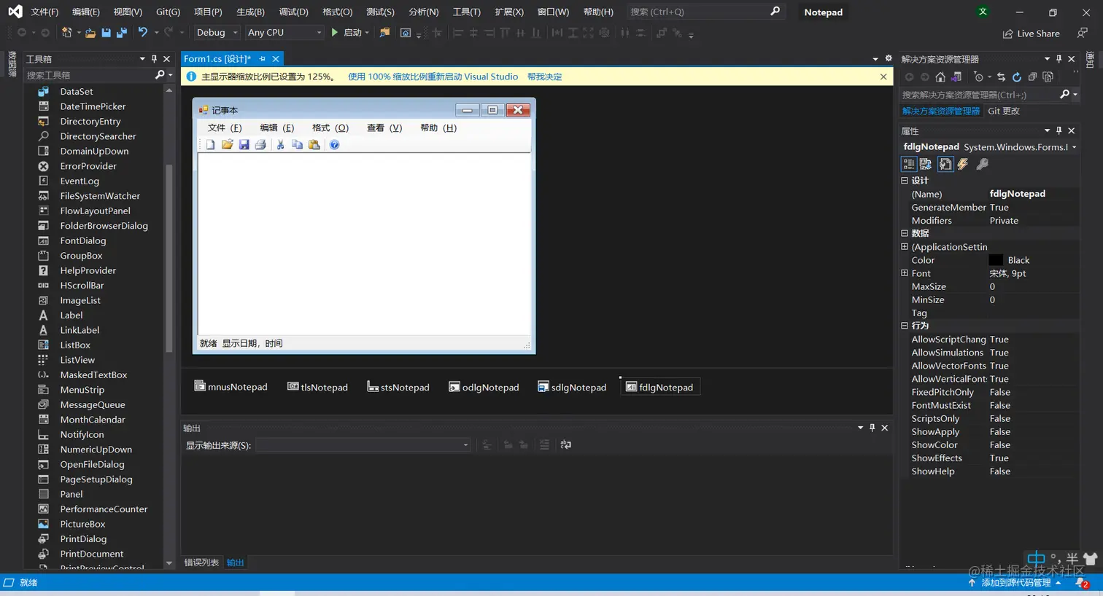Image resolution: width=1103 pixels, height=596 pixels.
Task: Click the Show All Files icon
Action: (x=1048, y=77)
